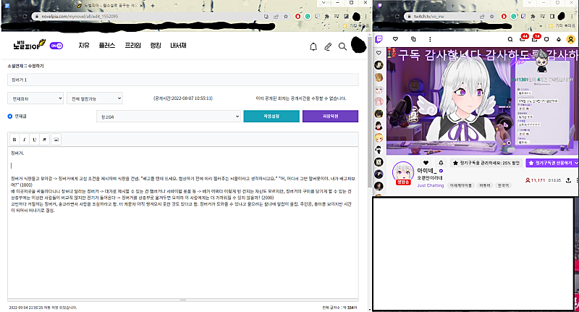Expand the gift subscription dropdown arrow
Viewport: 579px width, 312px height.
(576, 163)
